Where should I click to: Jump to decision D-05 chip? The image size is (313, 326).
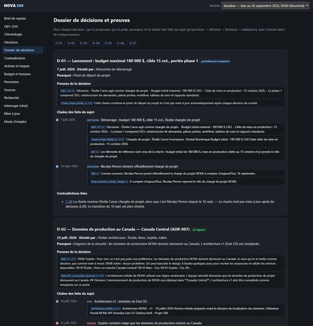click(108, 43)
